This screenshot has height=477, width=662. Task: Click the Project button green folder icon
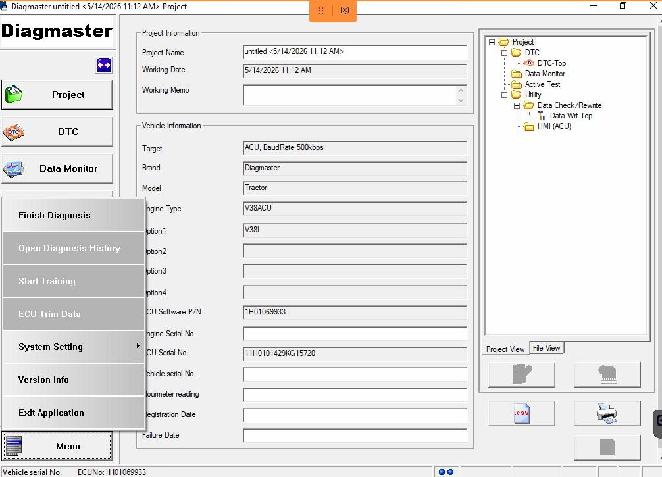pyautogui.click(x=14, y=94)
